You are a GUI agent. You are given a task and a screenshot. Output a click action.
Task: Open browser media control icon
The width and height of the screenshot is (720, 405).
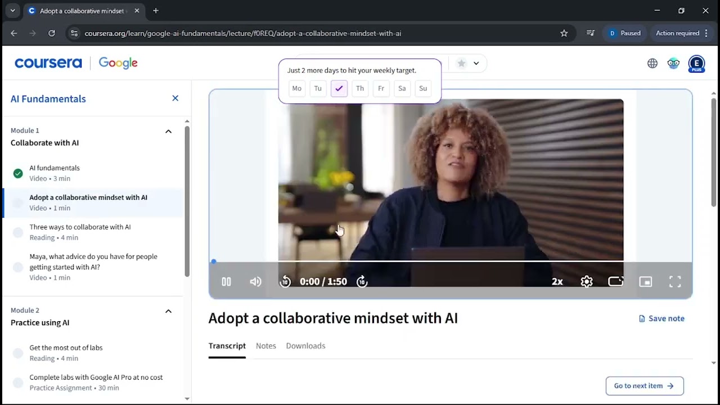click(x=590, y=33)
